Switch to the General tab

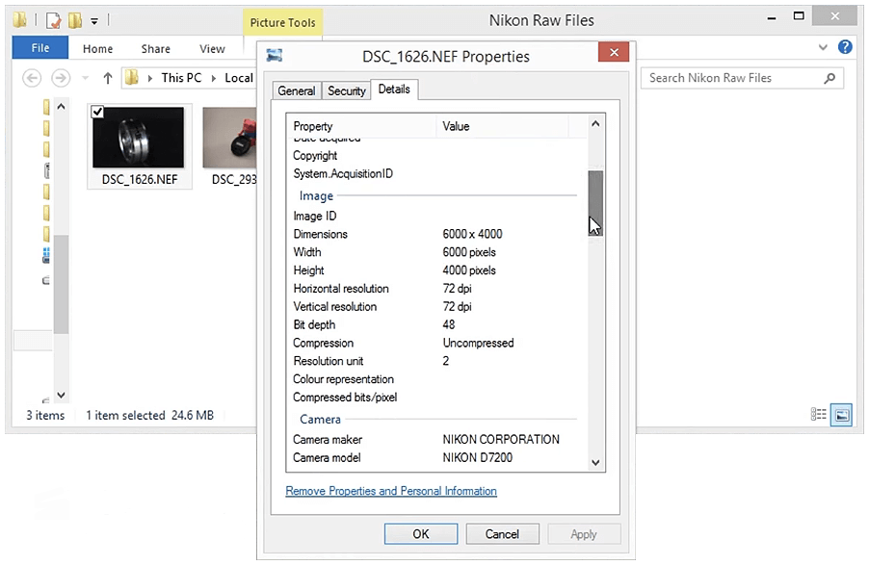click(x=296, y=90)
